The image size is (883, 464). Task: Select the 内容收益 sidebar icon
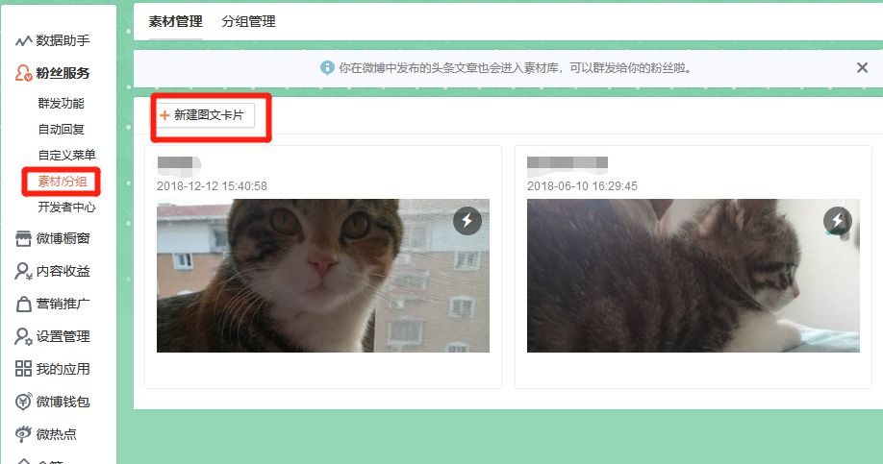23,271
